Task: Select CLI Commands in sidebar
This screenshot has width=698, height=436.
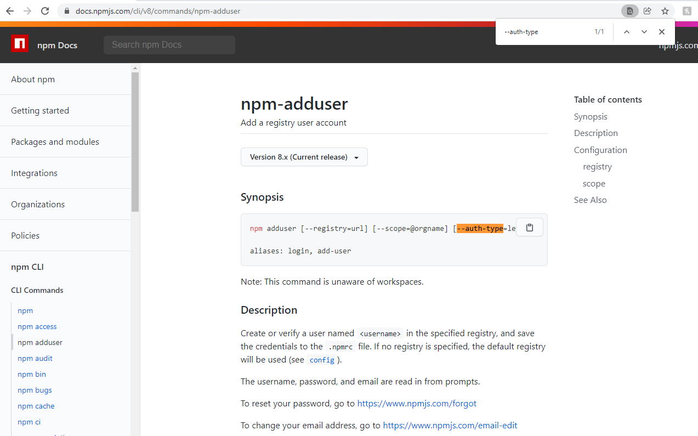Action: coord(37,290)
